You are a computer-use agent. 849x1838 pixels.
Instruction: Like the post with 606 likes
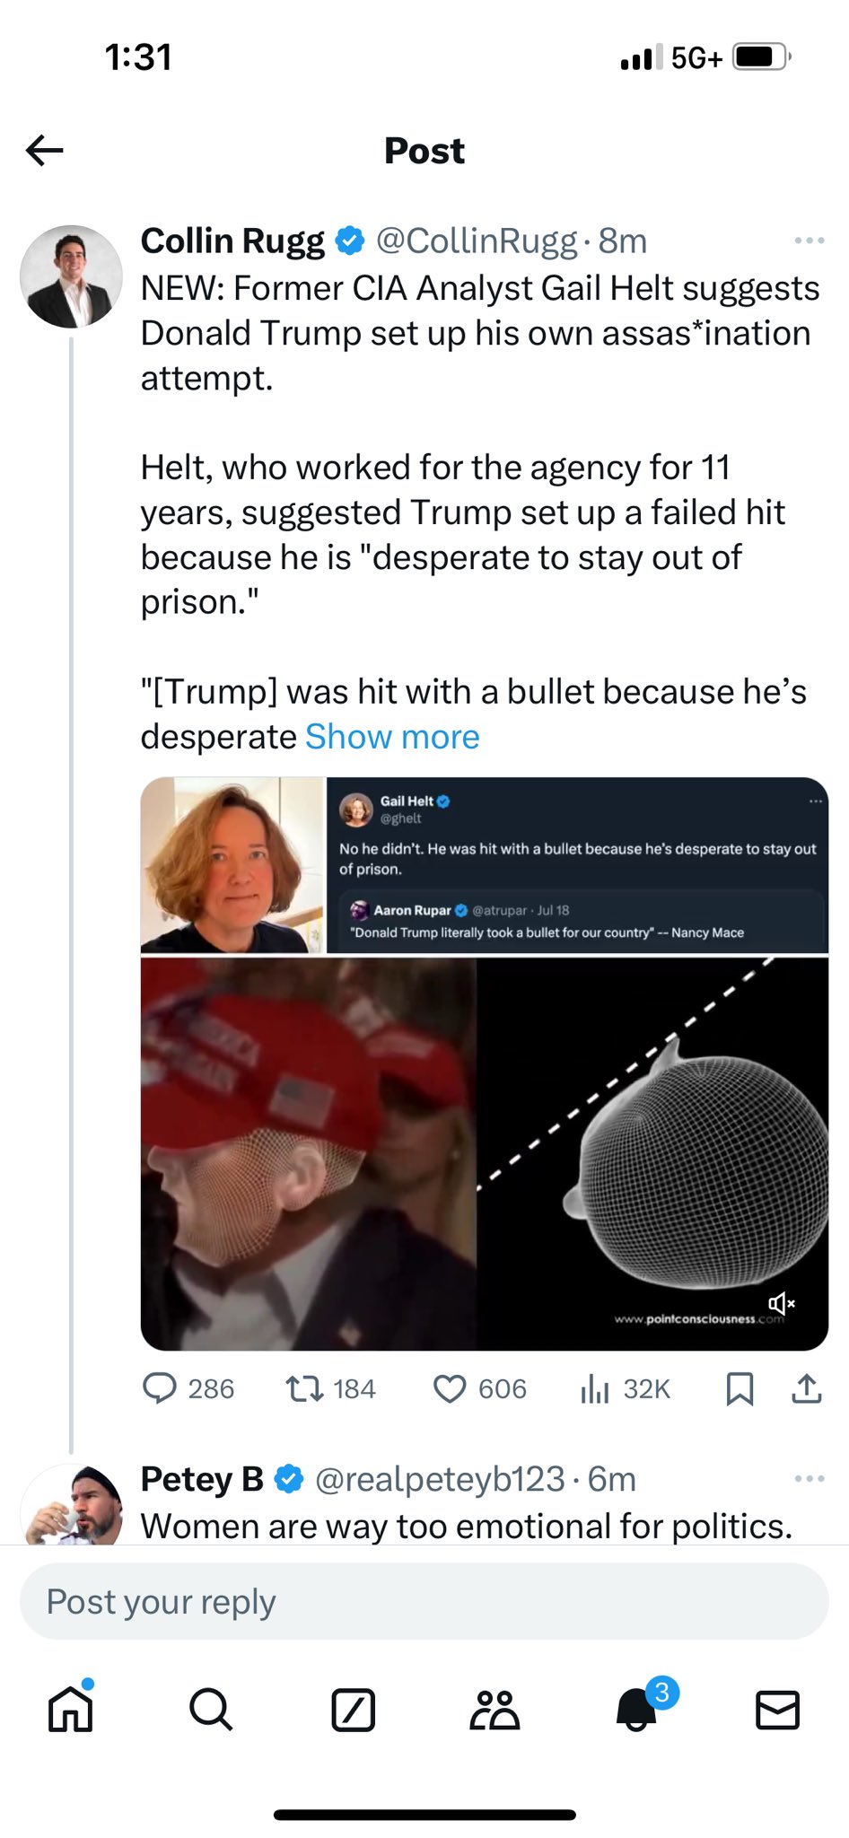point(450,1388)
